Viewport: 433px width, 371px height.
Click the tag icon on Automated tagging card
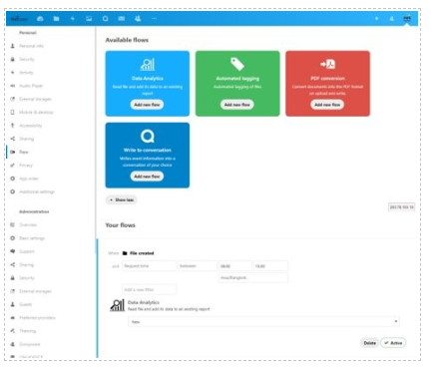(237, 64)
